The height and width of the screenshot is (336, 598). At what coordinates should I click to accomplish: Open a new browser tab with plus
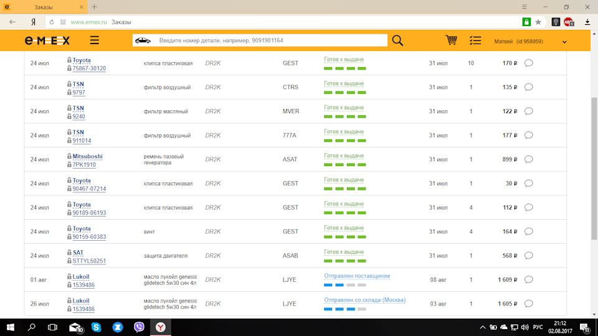pyautogui.click(x=94, y=7)
